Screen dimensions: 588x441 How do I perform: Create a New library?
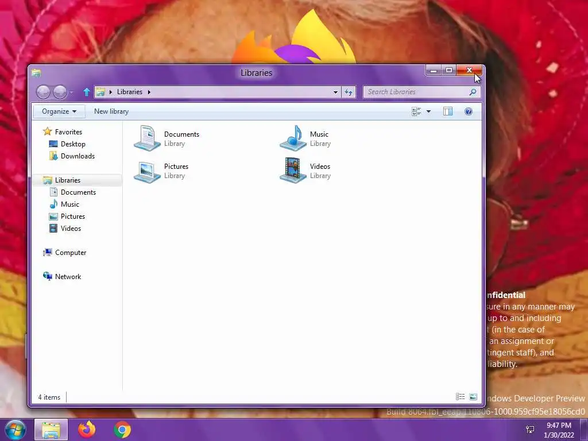[x=111, y=111]
